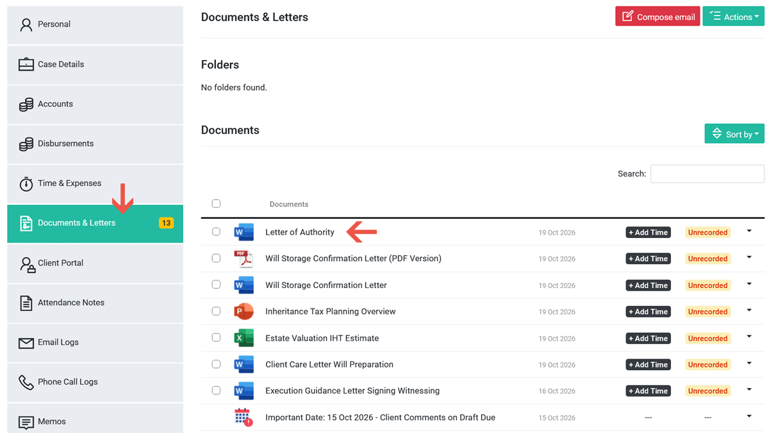
Task: Open the Client Portal section
Action: tap(95, 263)
